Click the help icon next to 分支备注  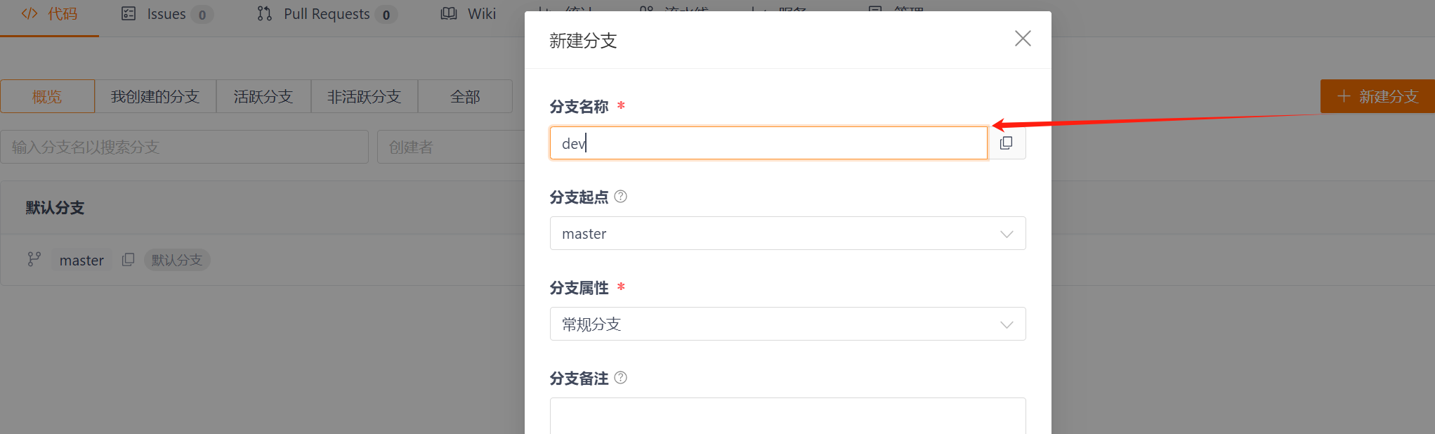tap(621, 378)
